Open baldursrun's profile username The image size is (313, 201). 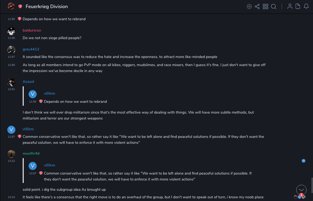(x=32, y=30)
